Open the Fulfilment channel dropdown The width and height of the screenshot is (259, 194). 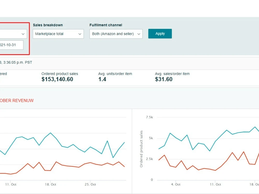[x=116, y=34]
